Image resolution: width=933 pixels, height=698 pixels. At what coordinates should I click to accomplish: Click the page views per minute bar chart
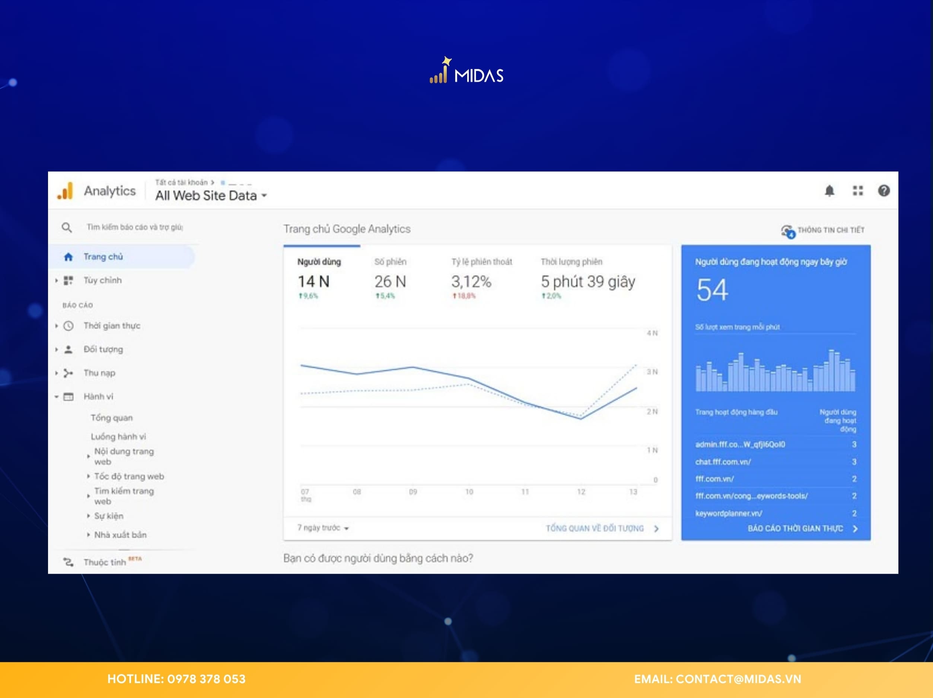[775, 370]
